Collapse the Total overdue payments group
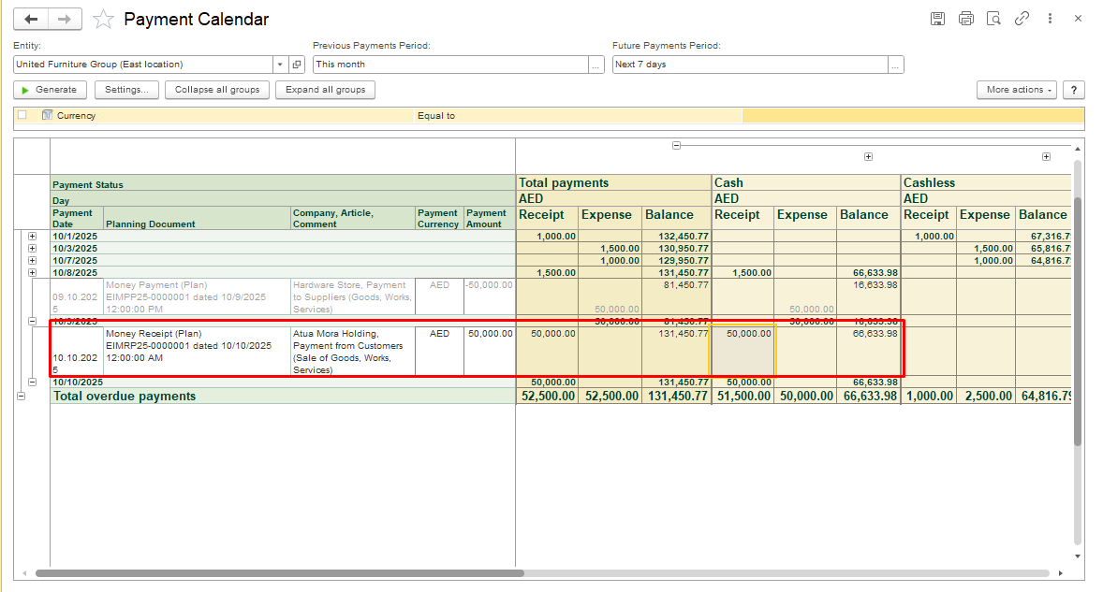 tap(22, 397)
